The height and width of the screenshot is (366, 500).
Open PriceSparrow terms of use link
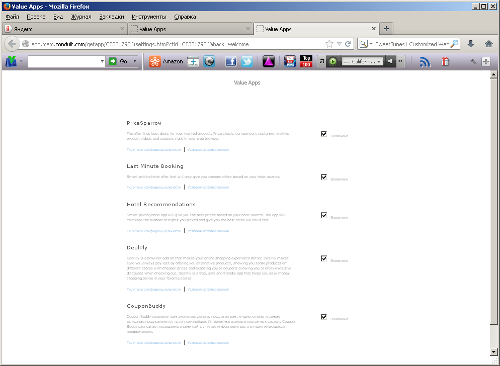tap(208, 149)
